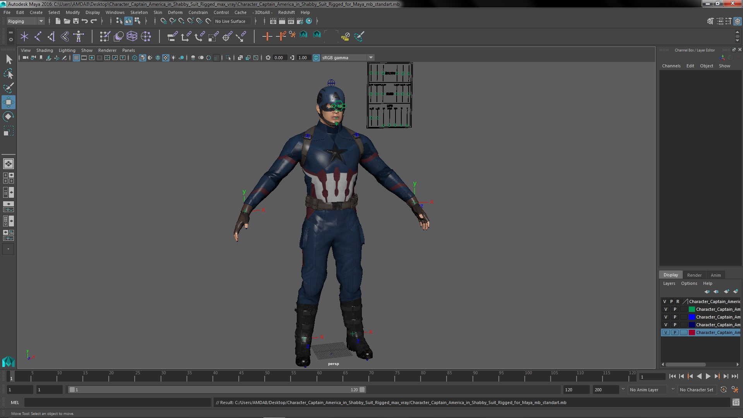Screen dimensions: 743x418
Task: Click the Anim tab in bottom panel
Action: click(715, 275)
